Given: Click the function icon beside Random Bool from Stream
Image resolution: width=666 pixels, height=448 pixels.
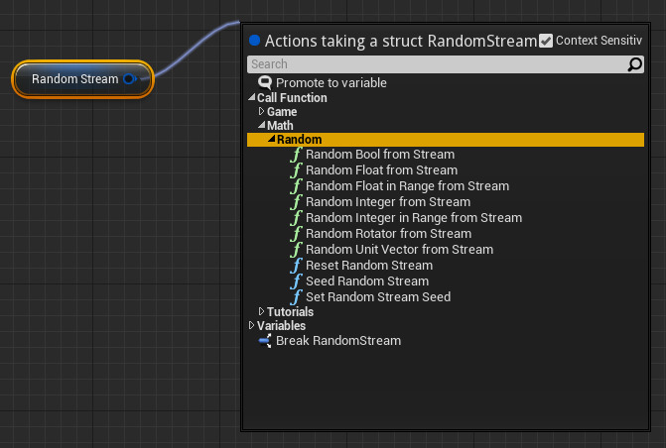Looking at the screenshot, I should (x=296, y=155).
